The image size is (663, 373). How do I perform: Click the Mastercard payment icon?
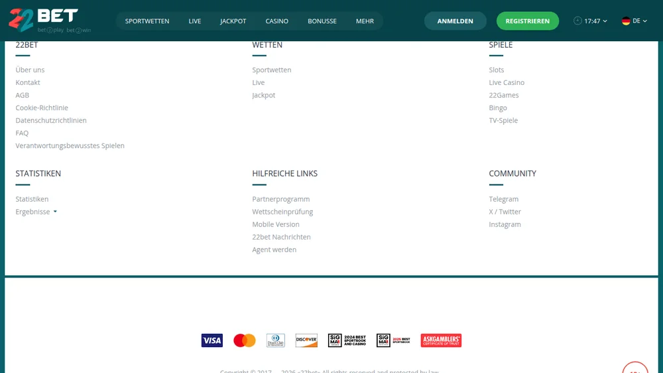pyautogui.click(x=245, y=340)
